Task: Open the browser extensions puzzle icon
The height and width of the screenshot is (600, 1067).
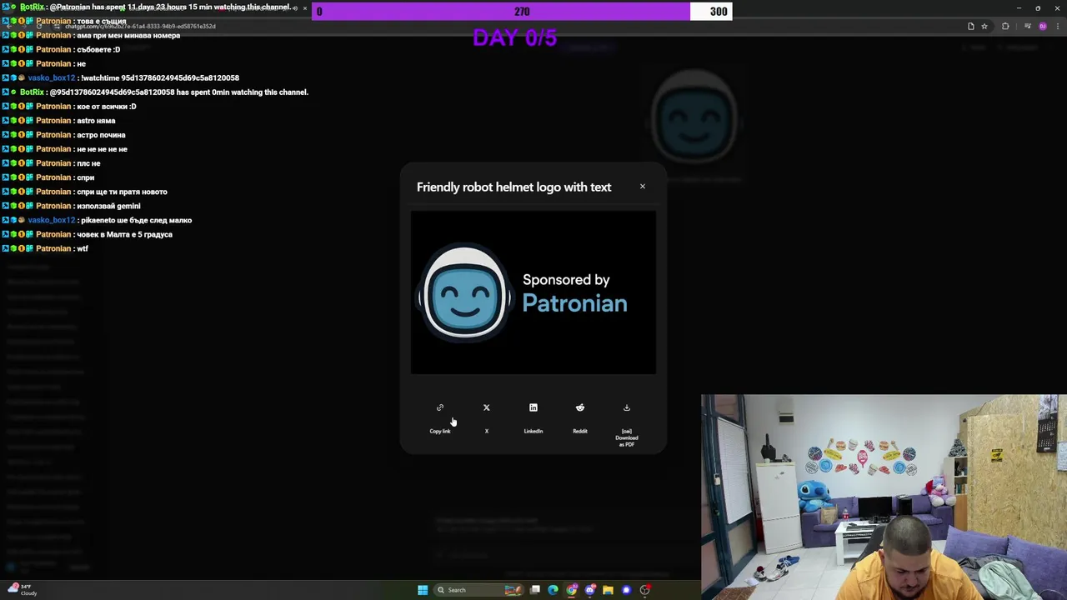Action: 1005,26
